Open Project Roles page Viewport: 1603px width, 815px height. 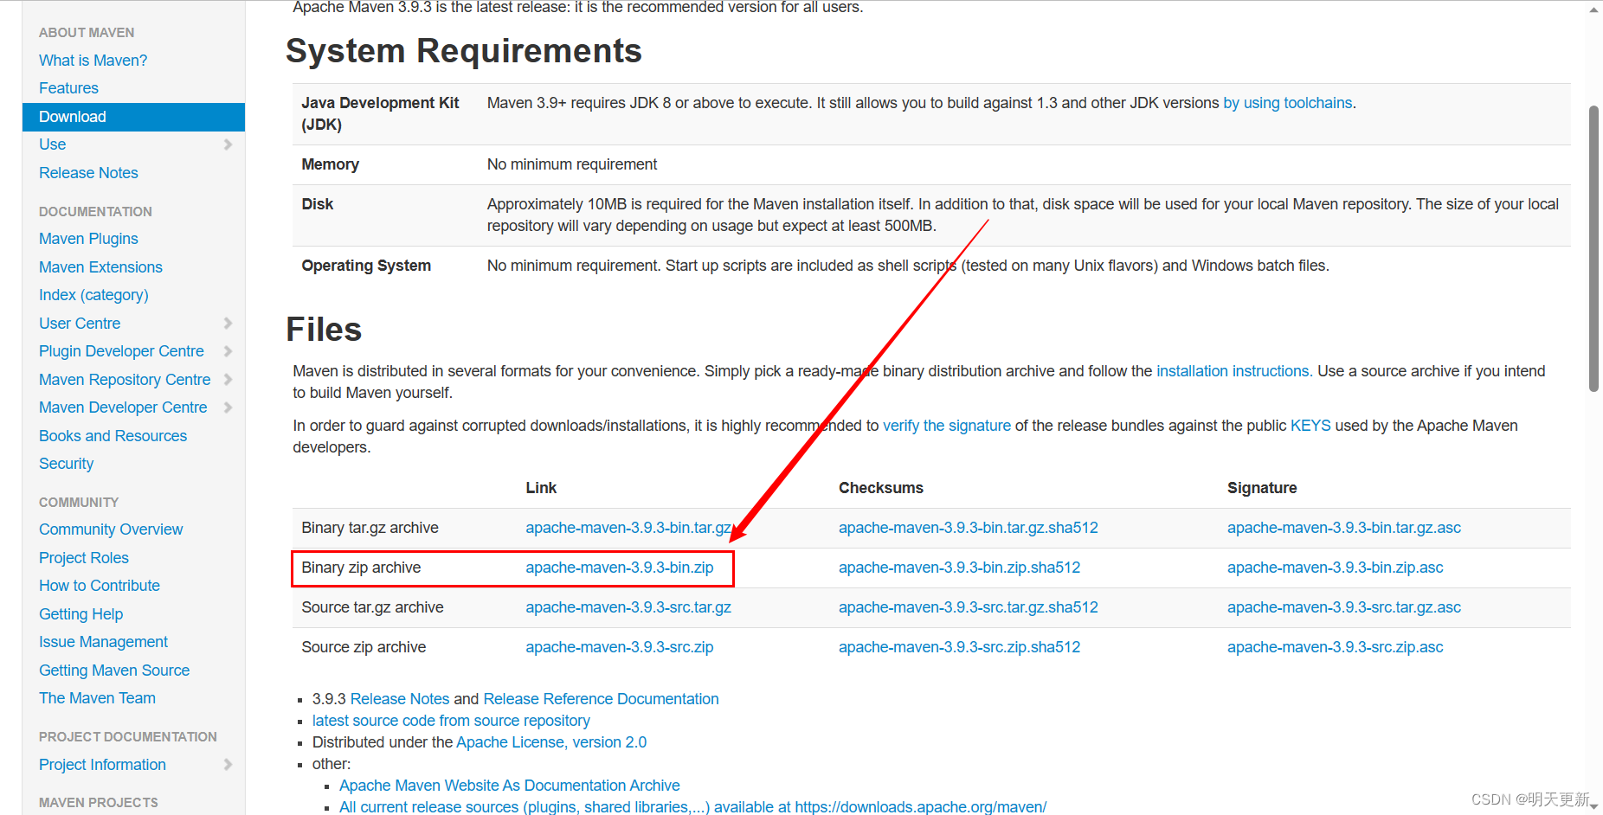84,558
